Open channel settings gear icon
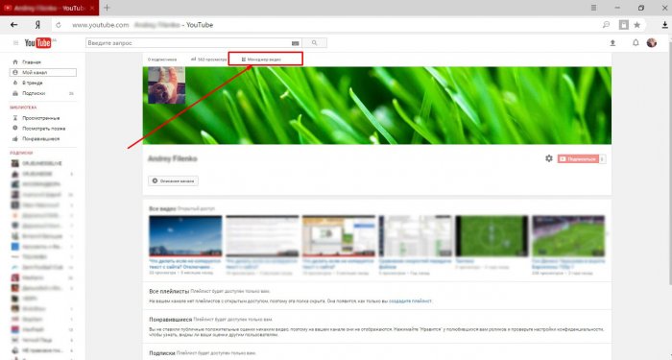The image size is (672, 360). [x=548, y=158]
